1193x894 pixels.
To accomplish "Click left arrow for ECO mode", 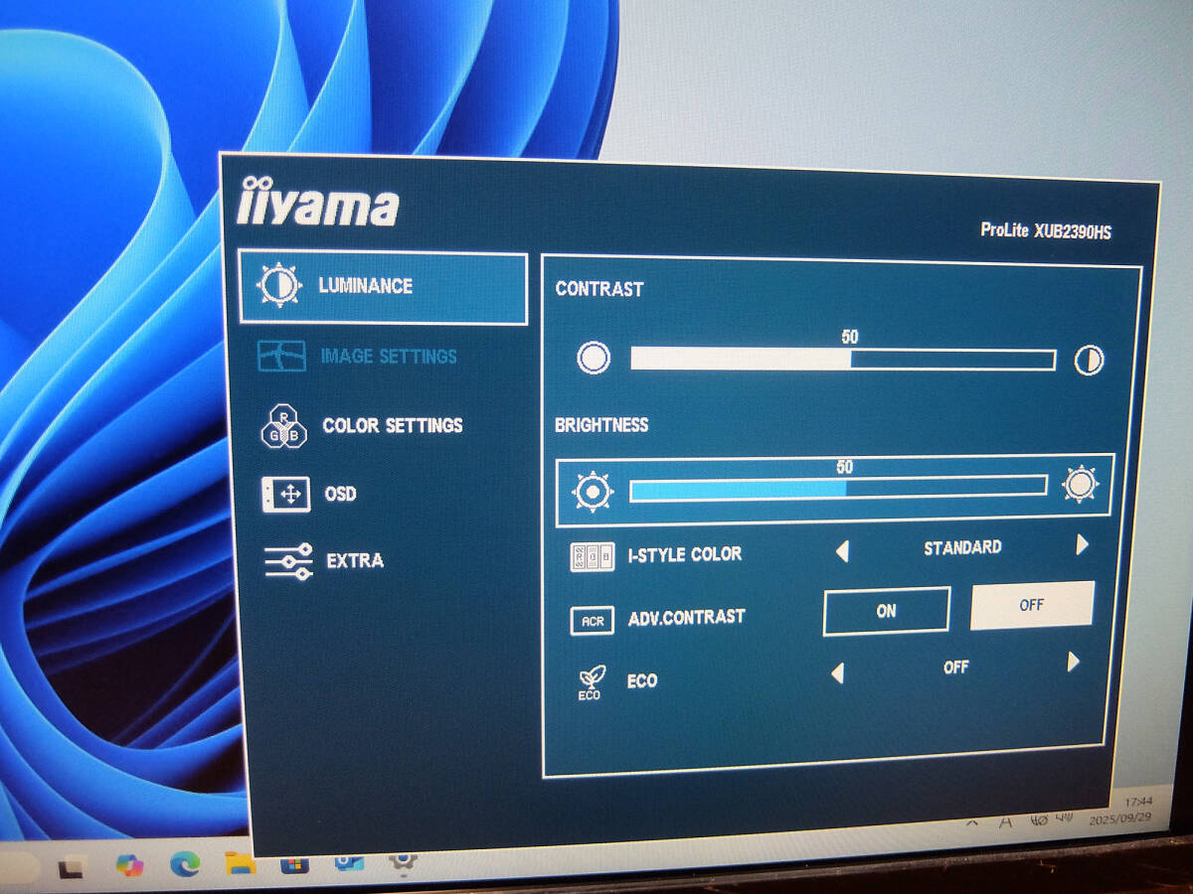I will tap(837, 673).
